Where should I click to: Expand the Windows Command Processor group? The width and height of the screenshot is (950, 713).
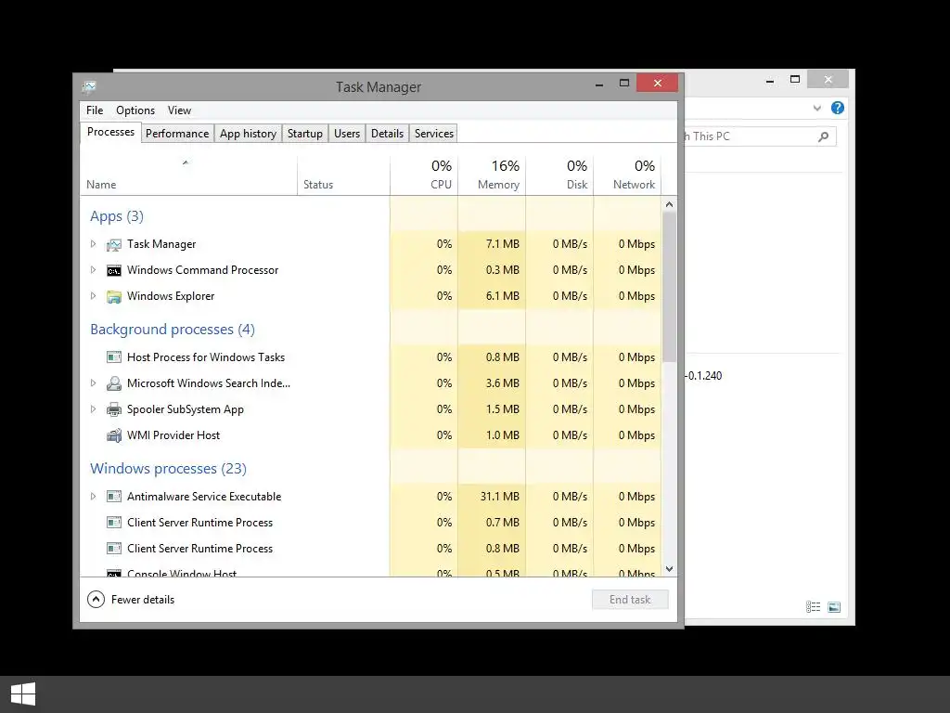[93, 270]
